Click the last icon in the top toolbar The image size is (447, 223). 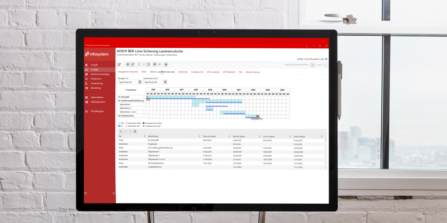pos(166,65)
